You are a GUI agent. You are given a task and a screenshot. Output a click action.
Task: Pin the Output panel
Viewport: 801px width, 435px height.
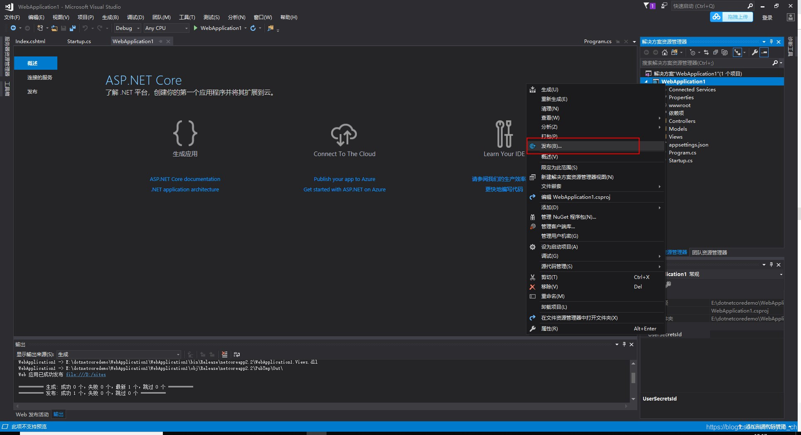point(624,344)
